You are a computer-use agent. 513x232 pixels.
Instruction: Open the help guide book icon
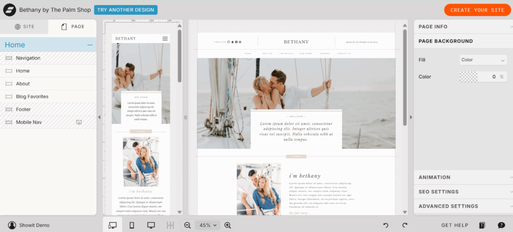tap(482, 225)
